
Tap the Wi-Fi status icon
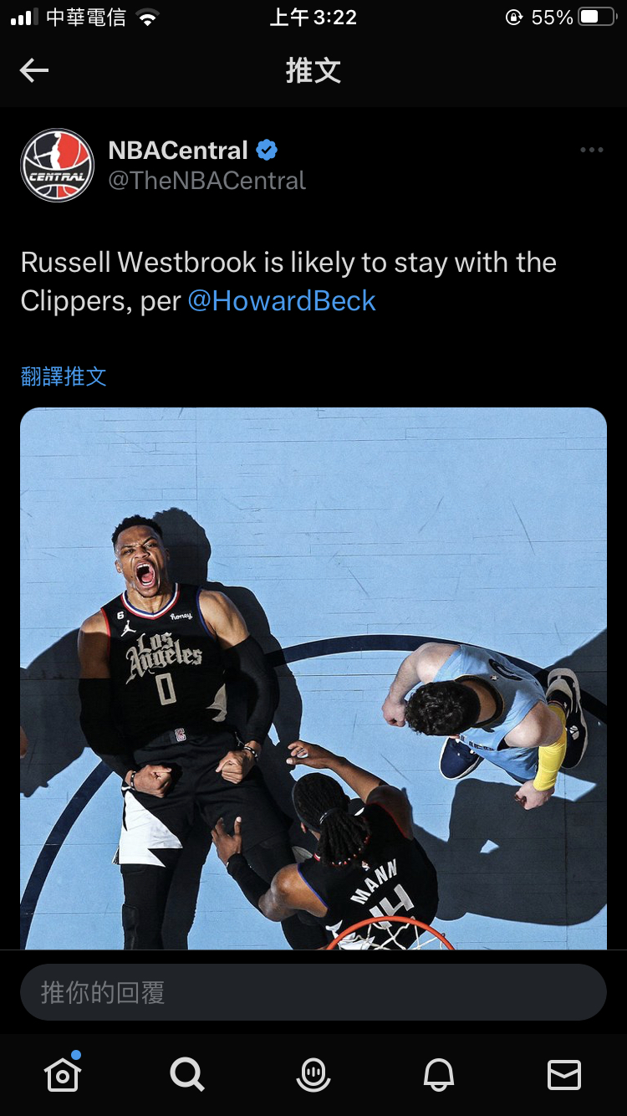click(148, 18)
